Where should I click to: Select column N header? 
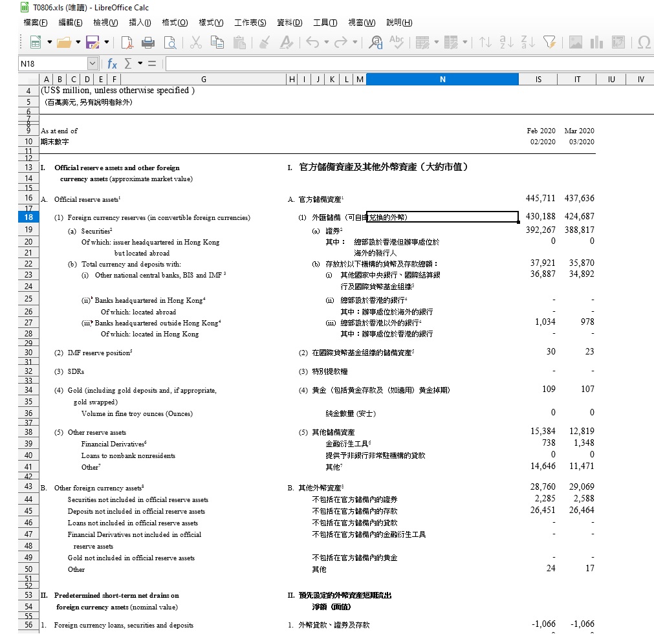coord(442,79)
